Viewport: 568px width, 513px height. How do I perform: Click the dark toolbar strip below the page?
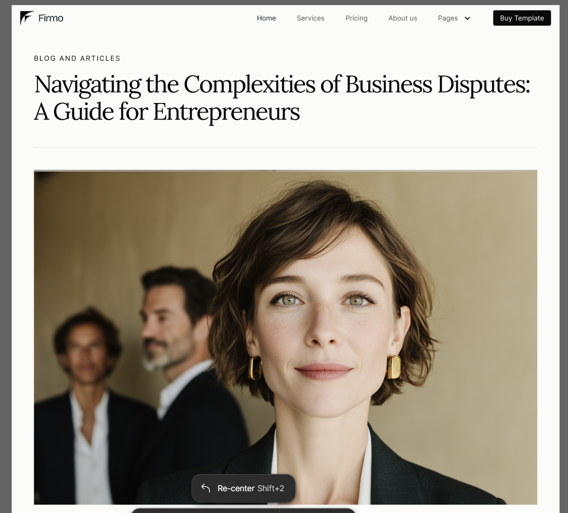pyautogui.click(x=243, y=511)
